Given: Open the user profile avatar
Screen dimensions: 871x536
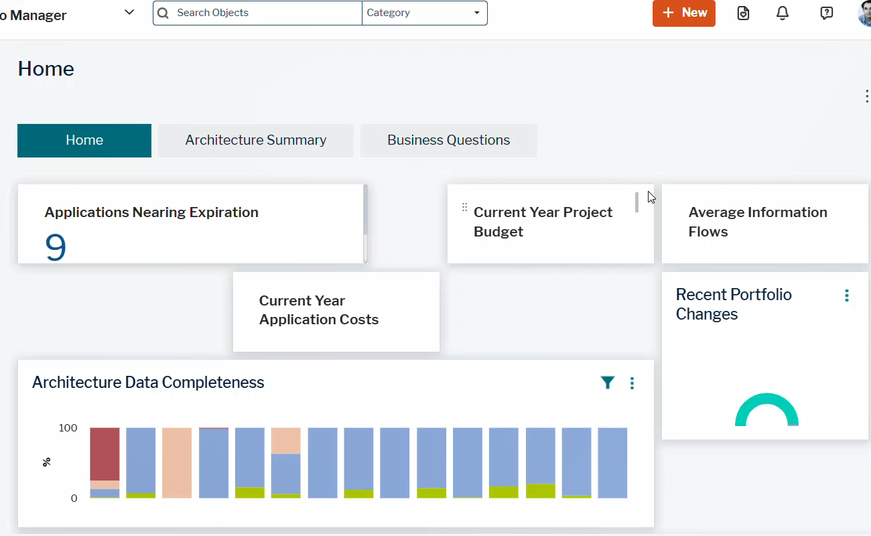Looking at the screenshot, I should [x=864, y=13].
